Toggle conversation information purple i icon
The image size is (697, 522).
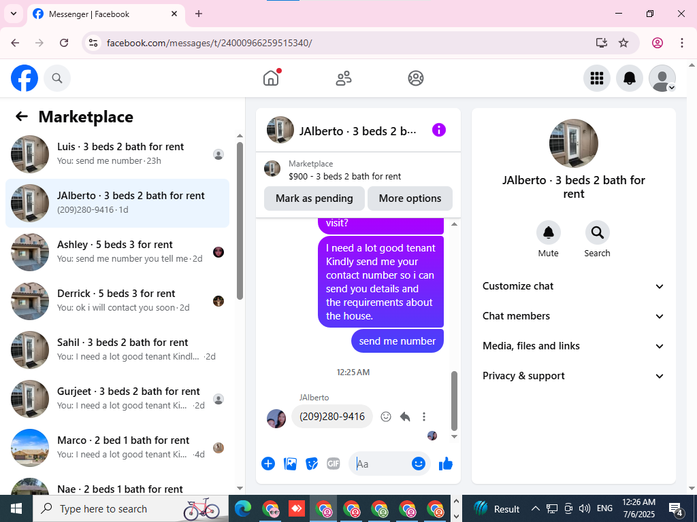[x=439, y=130]
